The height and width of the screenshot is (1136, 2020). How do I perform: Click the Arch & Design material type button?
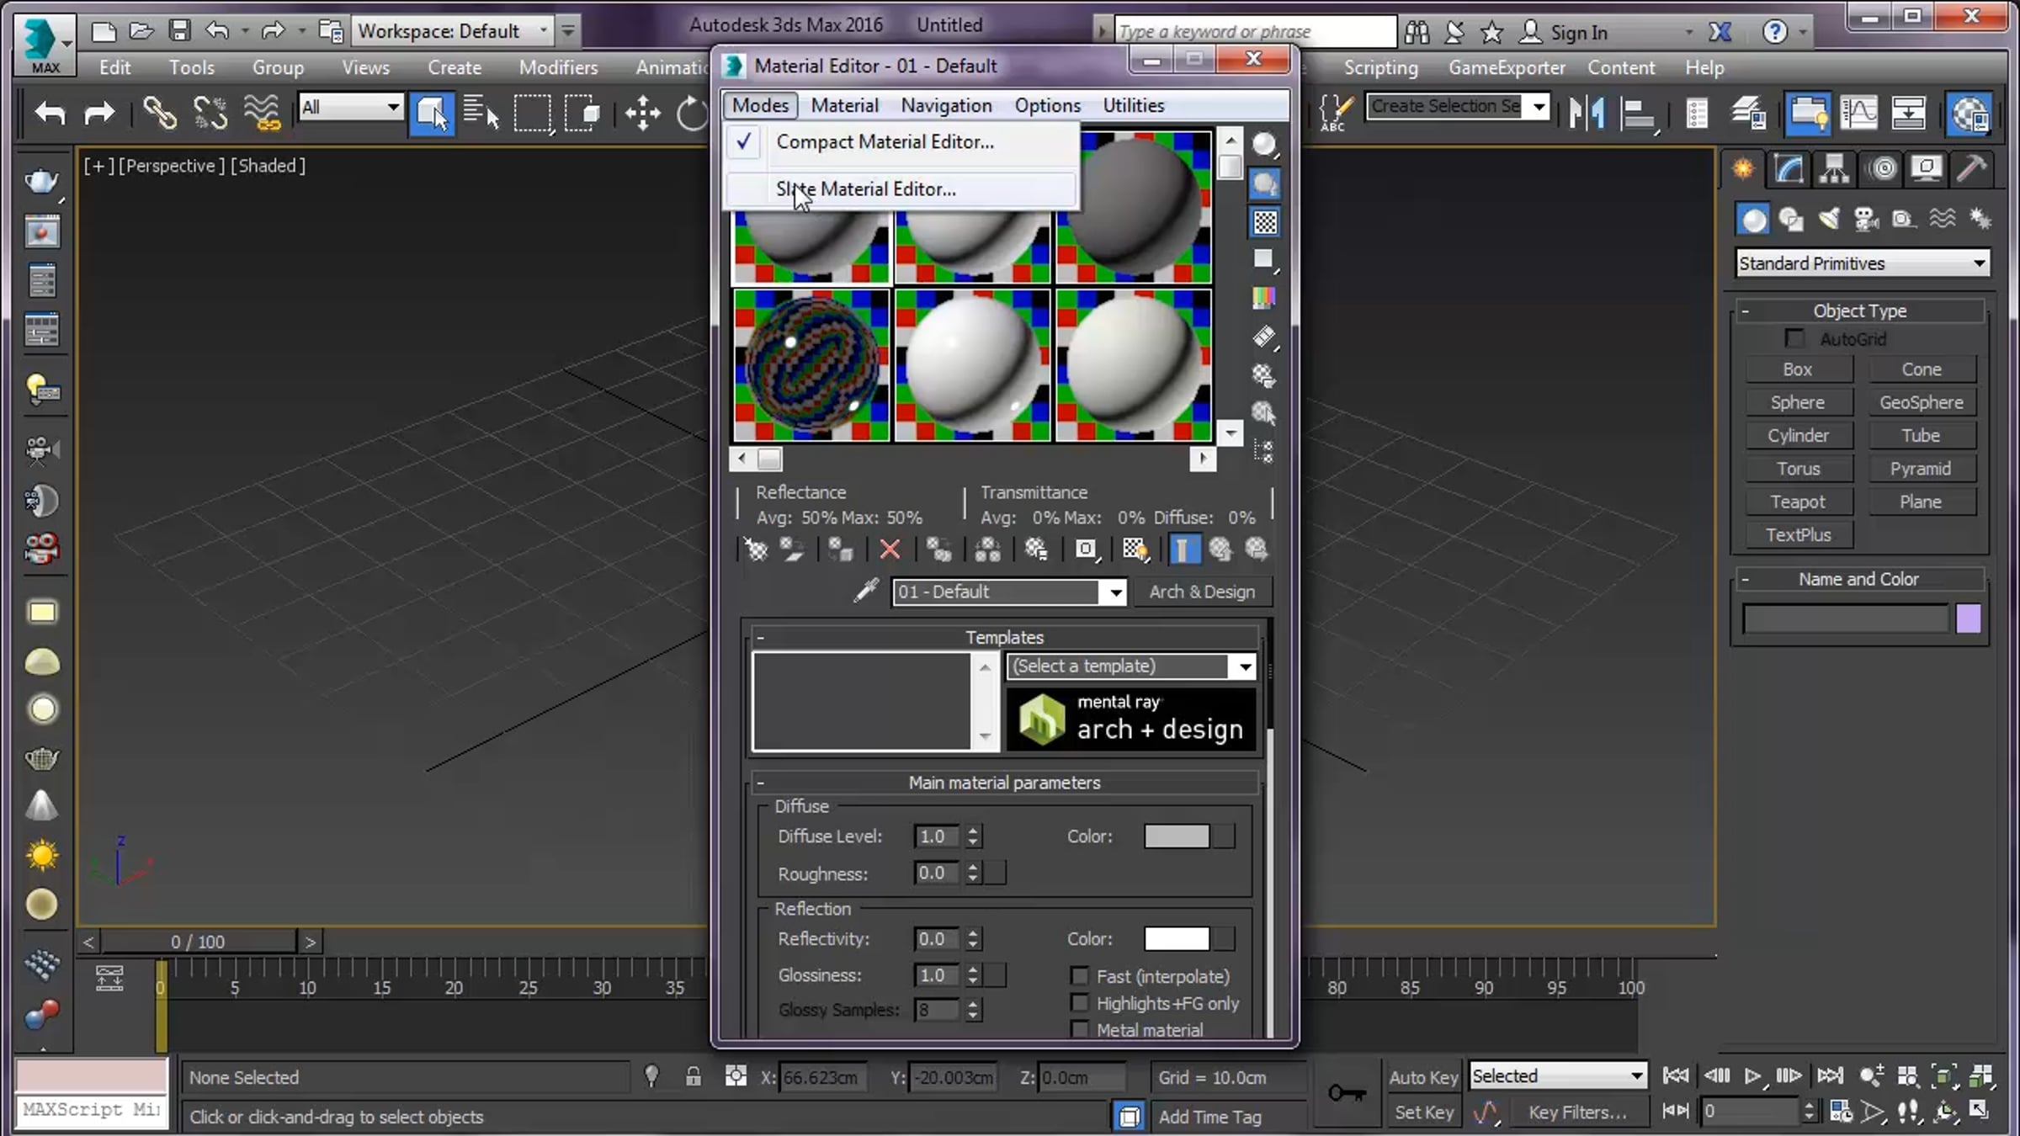1201,592
